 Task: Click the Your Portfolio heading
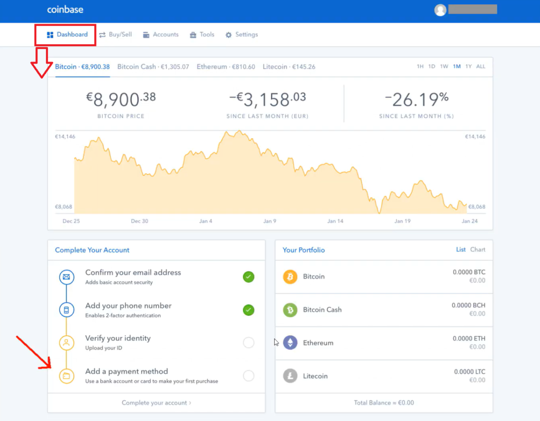(x=304, y=250)
